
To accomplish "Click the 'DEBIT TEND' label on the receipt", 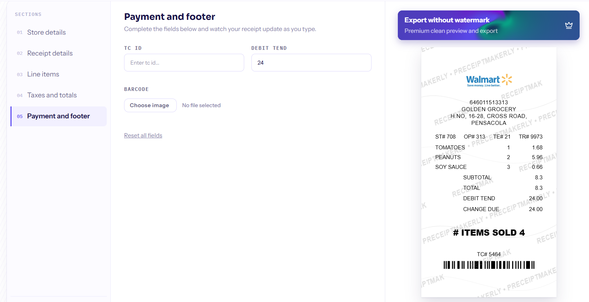I will point(479,198).
